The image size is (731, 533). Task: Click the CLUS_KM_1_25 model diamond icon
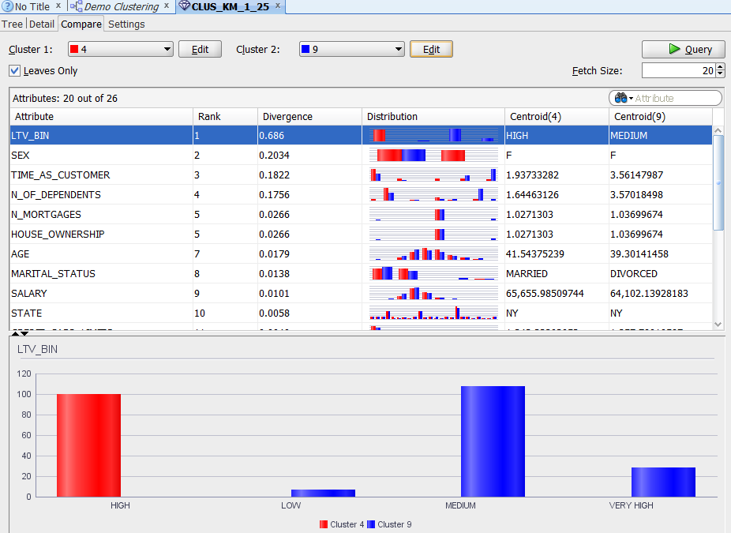(184, 6)
